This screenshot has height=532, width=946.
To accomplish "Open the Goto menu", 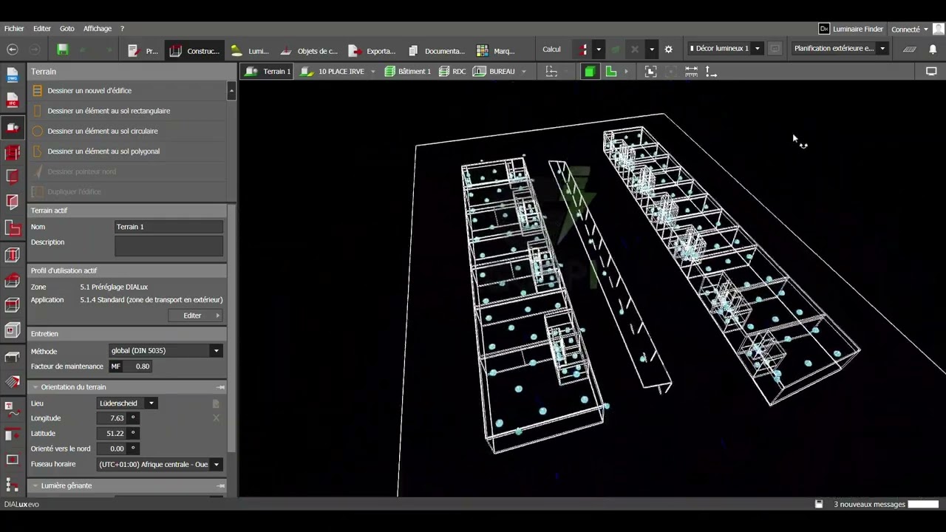I will point(67,29).
